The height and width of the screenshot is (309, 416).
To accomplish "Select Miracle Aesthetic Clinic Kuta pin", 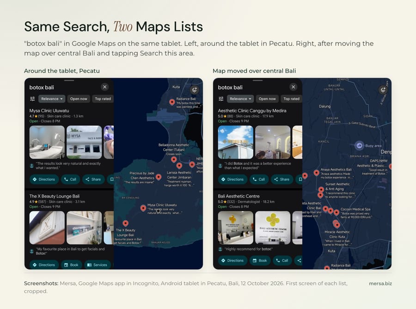I will pos(337,225).
